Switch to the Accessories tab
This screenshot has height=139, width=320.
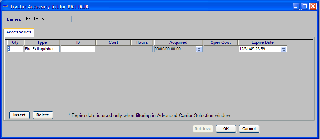click(x=19, y=32)
